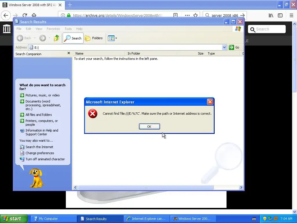Open the Folders pane button

pos(94,38)
